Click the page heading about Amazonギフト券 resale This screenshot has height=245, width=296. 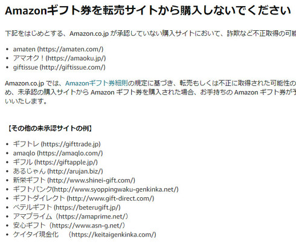tap(148, 10)
